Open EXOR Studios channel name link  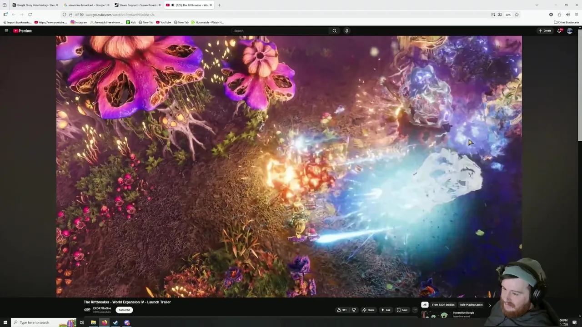coord(102,308)
